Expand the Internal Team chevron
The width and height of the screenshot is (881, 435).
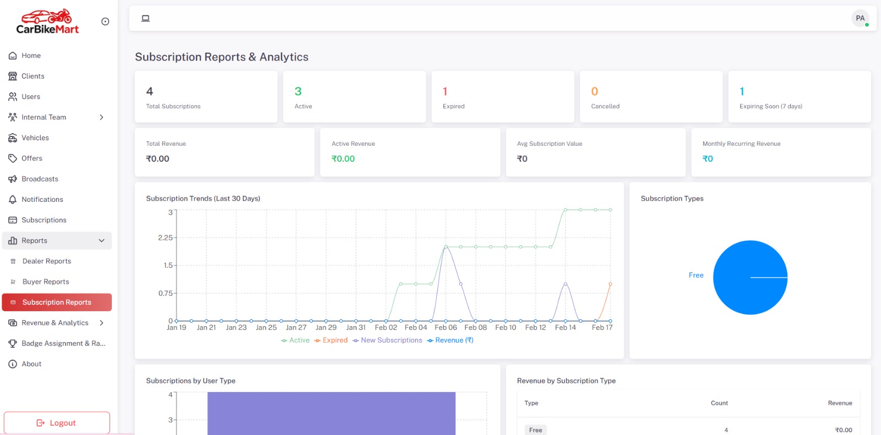(101, 117)
